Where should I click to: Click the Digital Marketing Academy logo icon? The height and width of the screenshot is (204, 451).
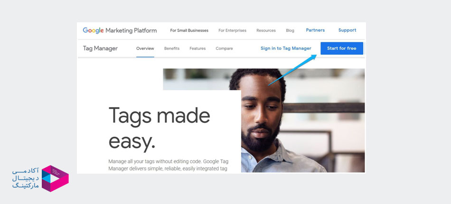pos(55,178)
